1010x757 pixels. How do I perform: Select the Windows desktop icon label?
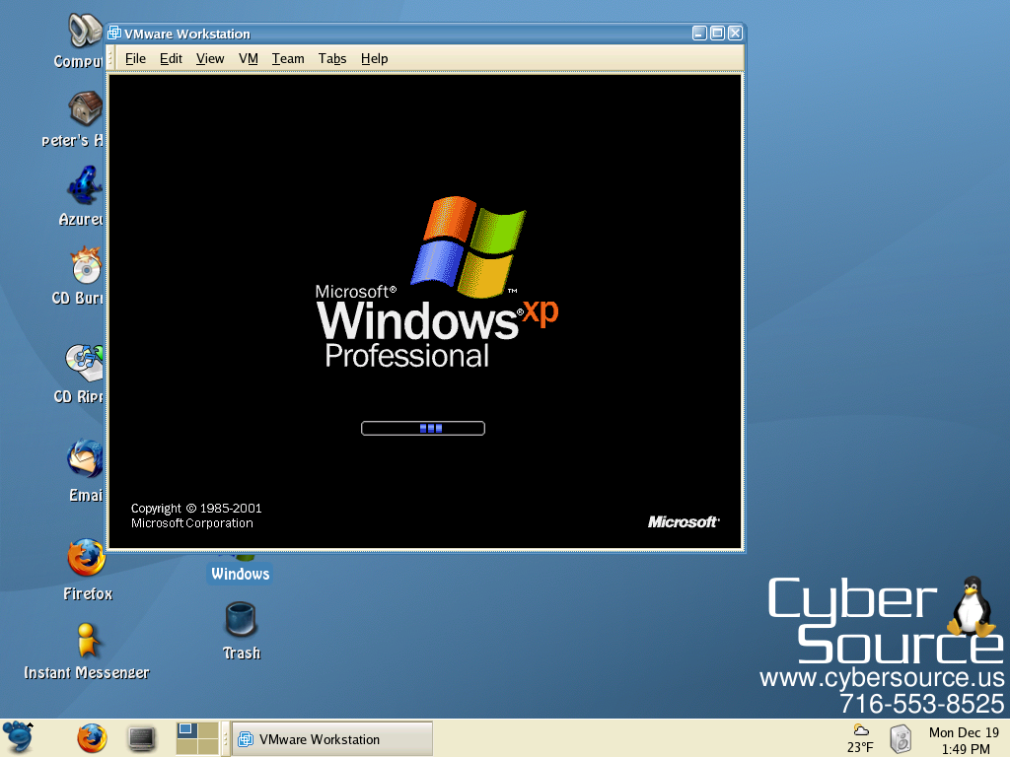241,574
